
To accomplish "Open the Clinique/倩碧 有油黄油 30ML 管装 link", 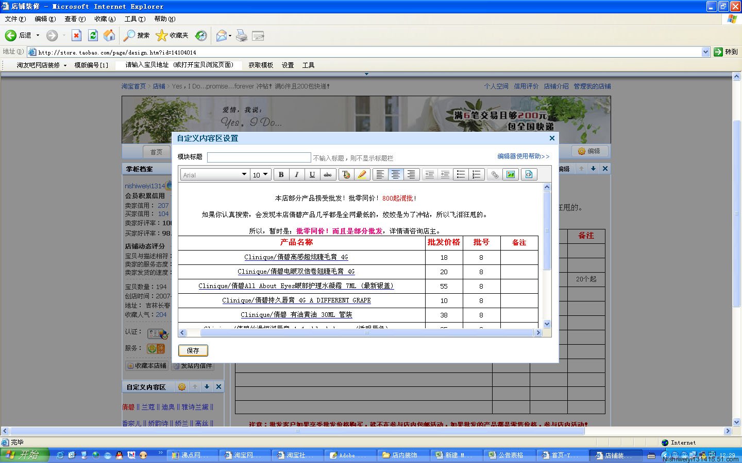I will pyautogui.click(x=296, y=315).
